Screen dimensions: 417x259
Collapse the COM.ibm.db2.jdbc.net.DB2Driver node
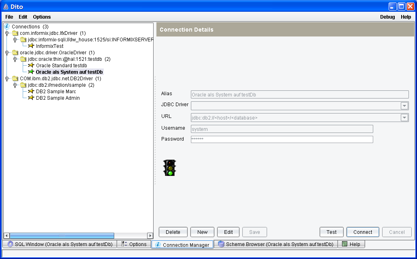[x=7, y=78]
